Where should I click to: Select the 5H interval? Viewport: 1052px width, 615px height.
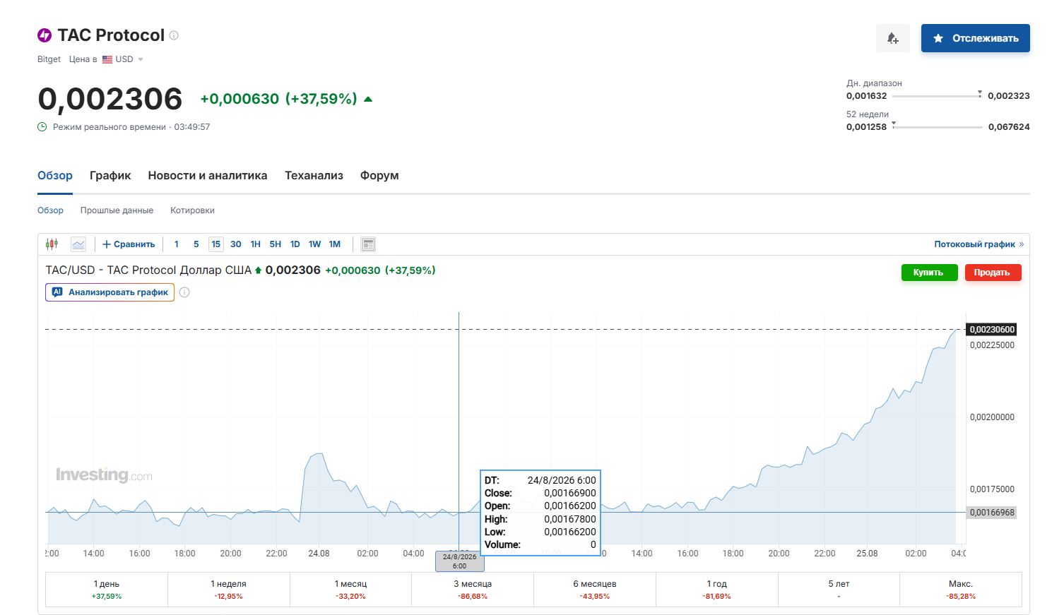point(276,244)
